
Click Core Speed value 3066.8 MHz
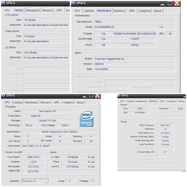click(x=33, y=157)
